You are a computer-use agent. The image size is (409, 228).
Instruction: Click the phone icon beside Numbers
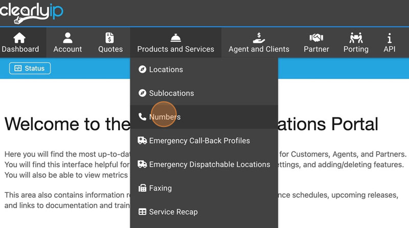point(142,117)
